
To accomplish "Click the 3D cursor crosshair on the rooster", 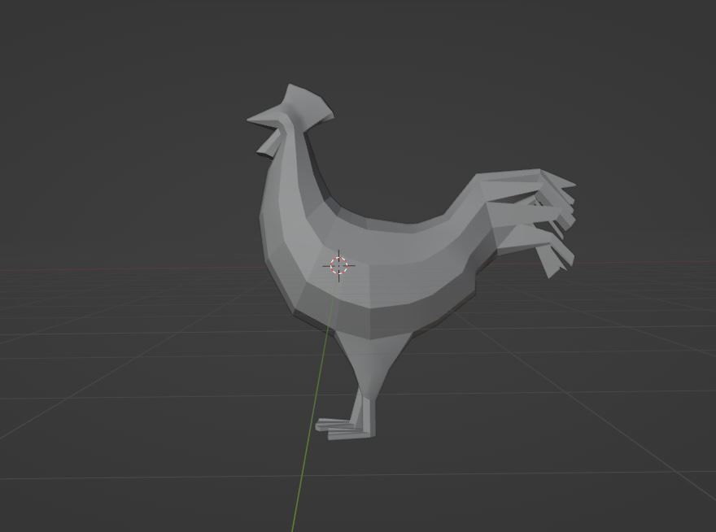I will click(x=338, y=266).
